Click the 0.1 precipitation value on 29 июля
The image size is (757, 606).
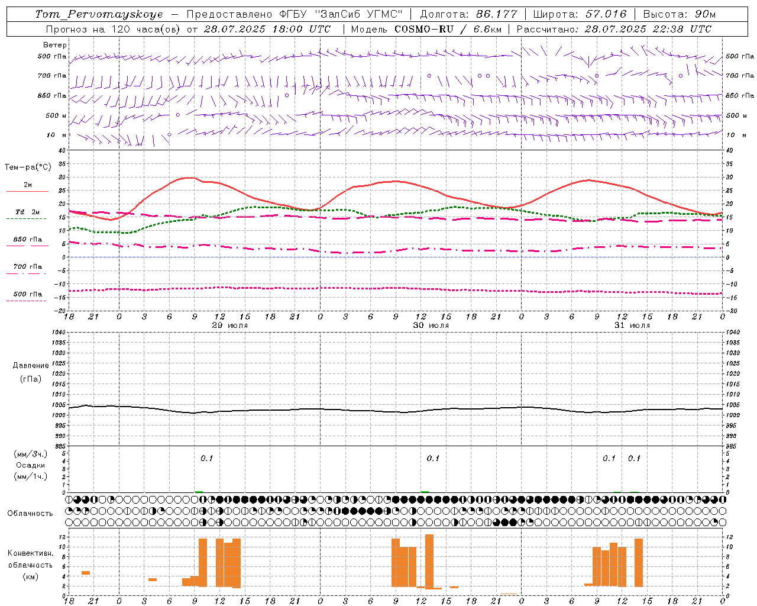[x=206, y=458]
